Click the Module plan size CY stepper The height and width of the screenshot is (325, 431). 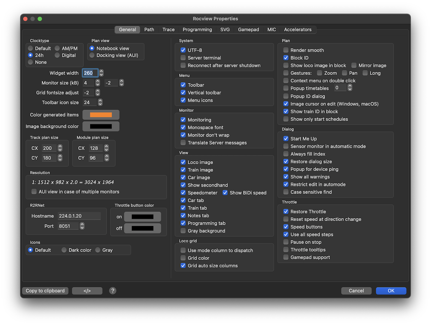(106, 158)
